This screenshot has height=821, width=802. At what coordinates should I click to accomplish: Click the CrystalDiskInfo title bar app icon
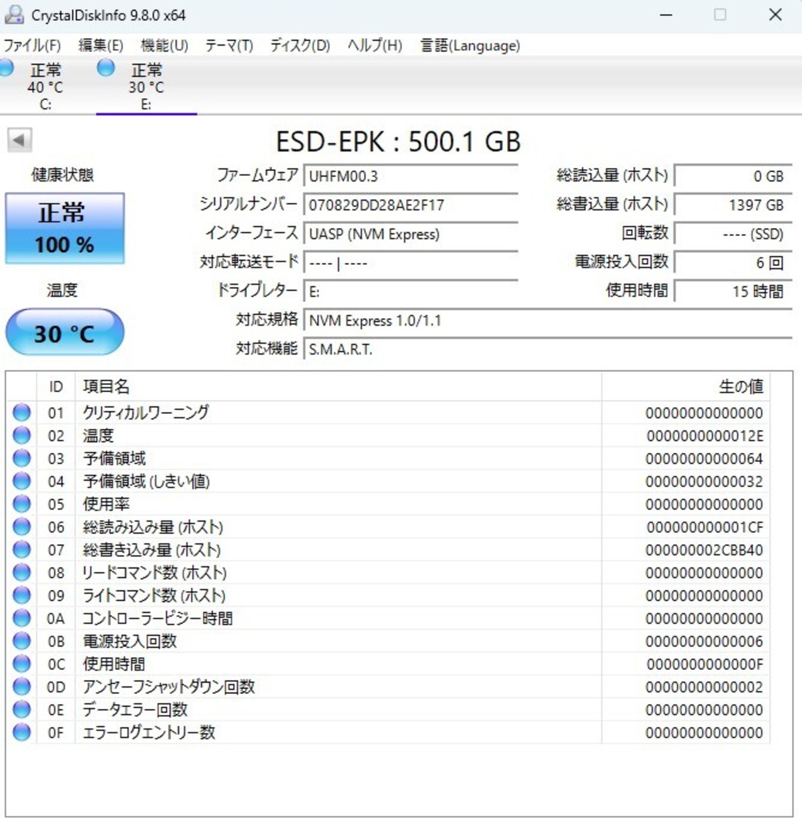[x=14, y=14]
